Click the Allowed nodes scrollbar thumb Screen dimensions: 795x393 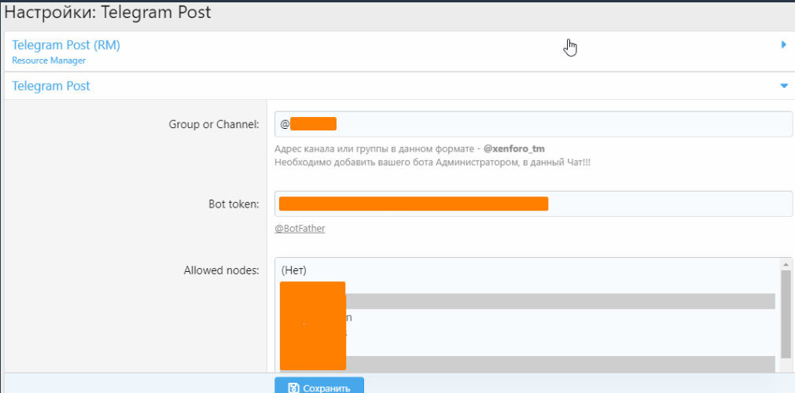[x=785, y=314]
